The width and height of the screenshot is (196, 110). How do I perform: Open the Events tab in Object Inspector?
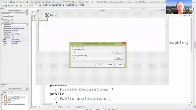(x=11, y=16)
